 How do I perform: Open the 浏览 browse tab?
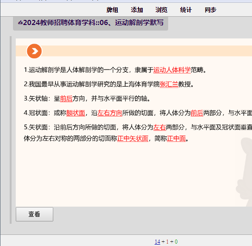coord(161,10)
